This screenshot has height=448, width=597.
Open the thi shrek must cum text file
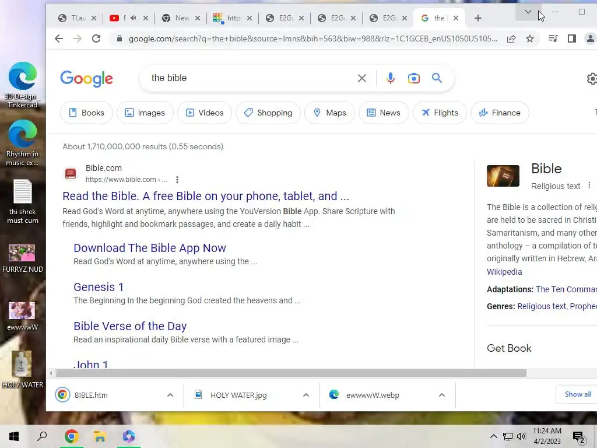(23, 201)
